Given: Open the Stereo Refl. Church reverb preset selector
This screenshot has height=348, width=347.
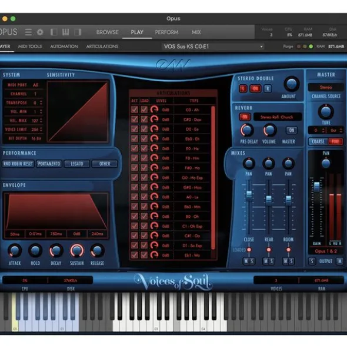Looking at the screenshot, I should (x=277, y=117).
